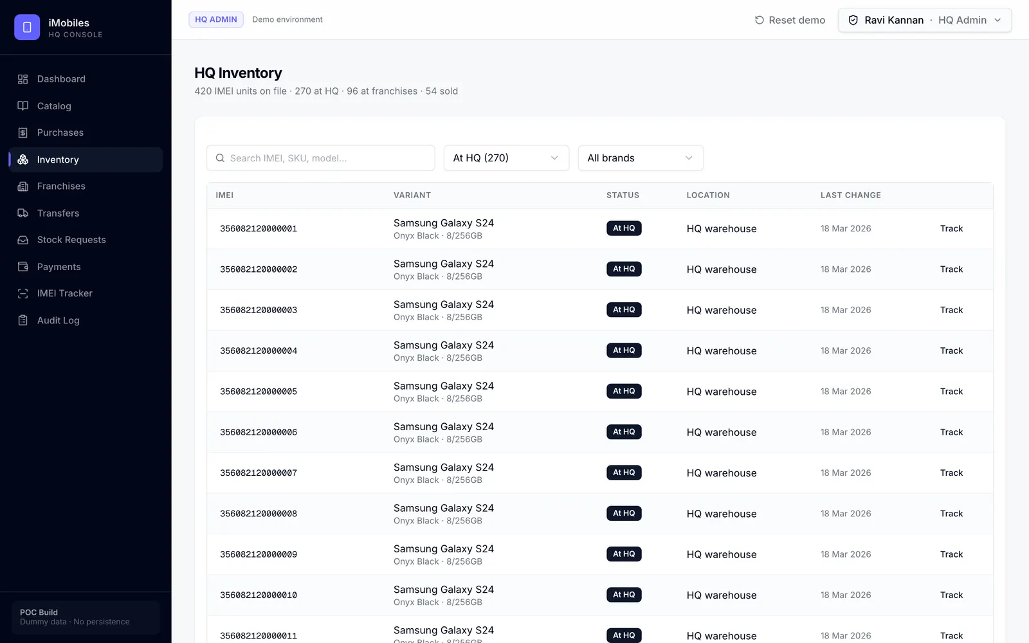This screenshot has width=1029, height=643.
Task: Click At HQ badge for IMEI 356082120000005
Action: 624,391
